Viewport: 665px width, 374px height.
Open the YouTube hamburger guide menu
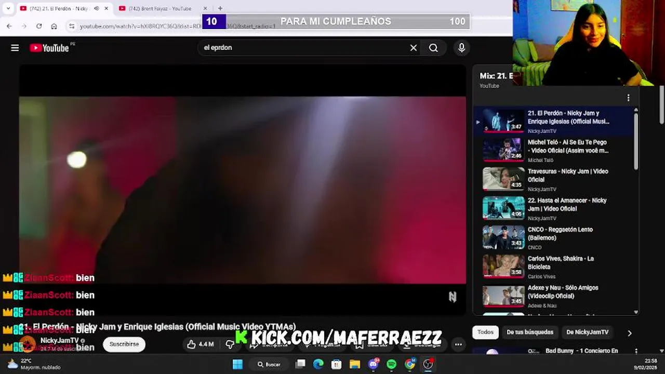click(x=15, y=48)
